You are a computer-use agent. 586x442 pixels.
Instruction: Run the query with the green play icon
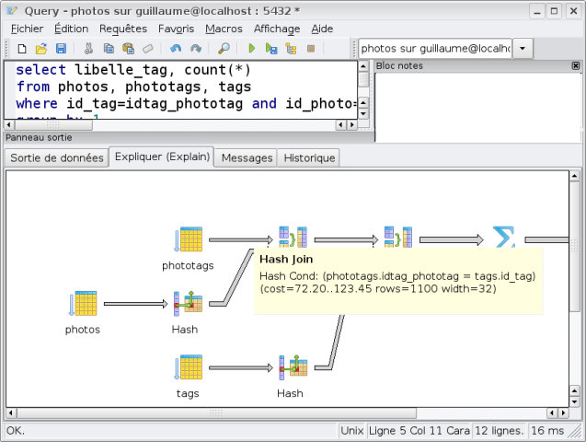click(251, 48)
